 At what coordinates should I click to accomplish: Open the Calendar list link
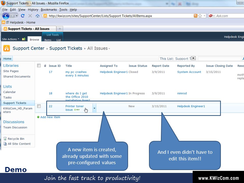(x=9, y=92)
